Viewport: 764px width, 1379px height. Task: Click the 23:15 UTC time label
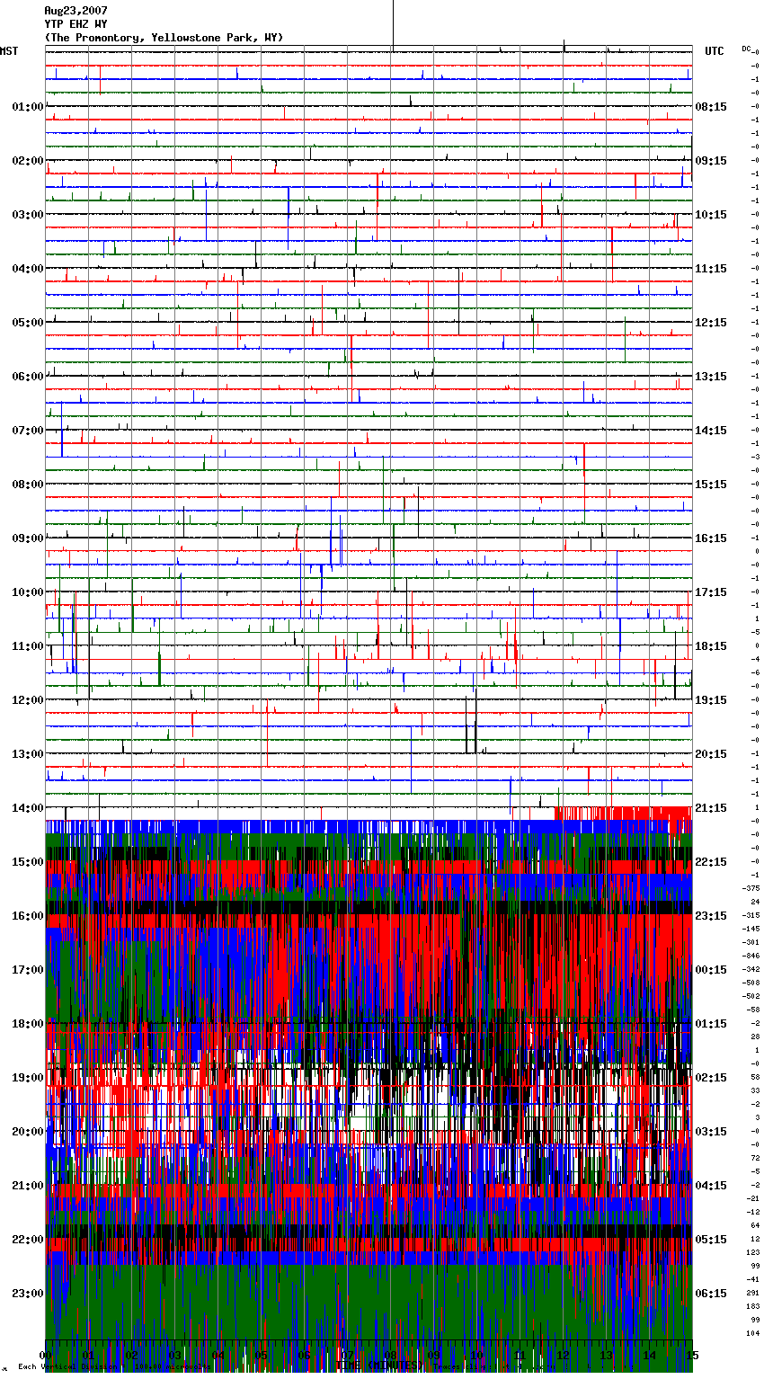click(711, 916)
